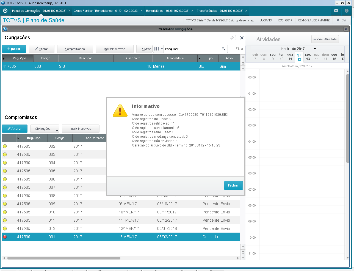The width and height of the screenshot is (354, 271).
Task: Click Alterar in the Compromissos toolbar
Action: pyautogui.click(x=15, y=129)
